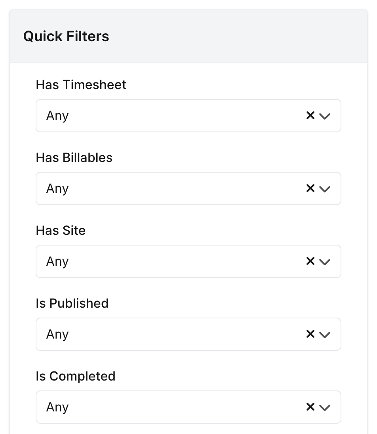Image resolution: width=377 pixels, height=434 pixels.
Task: Click the Quick Filters panel header
Action: (66, 36)
